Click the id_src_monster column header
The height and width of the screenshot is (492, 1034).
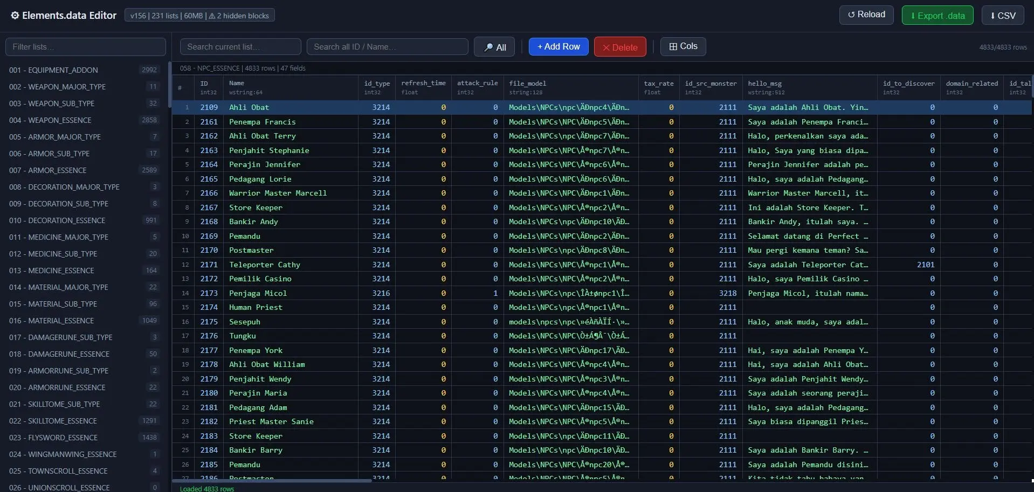[x=711, y=87]
